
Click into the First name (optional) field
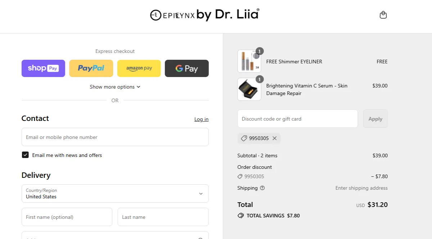point(67,217)
